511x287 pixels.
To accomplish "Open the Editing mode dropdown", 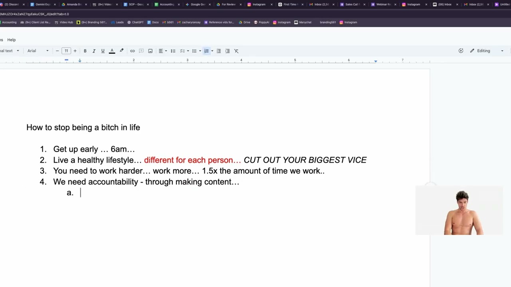I will [x=487, y=51].
